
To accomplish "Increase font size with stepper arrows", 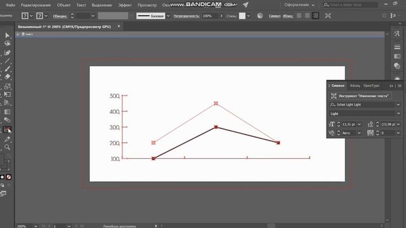I will 338,123.
